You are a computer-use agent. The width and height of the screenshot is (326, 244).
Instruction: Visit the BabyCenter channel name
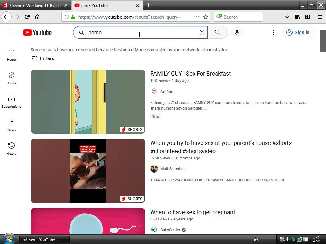point(170,230)
